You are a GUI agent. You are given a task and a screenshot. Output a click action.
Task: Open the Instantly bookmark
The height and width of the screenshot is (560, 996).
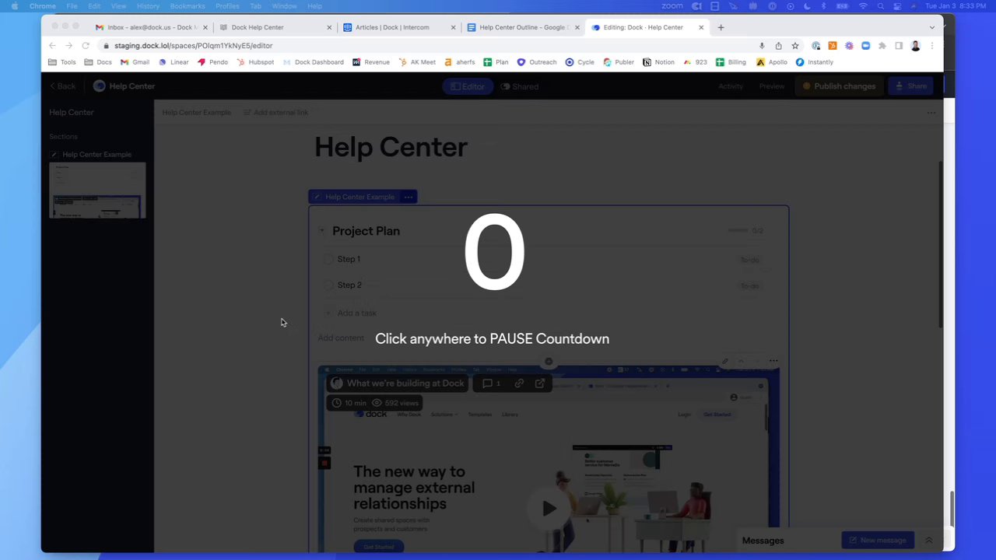pyautogui.click(x=815, y=62)
